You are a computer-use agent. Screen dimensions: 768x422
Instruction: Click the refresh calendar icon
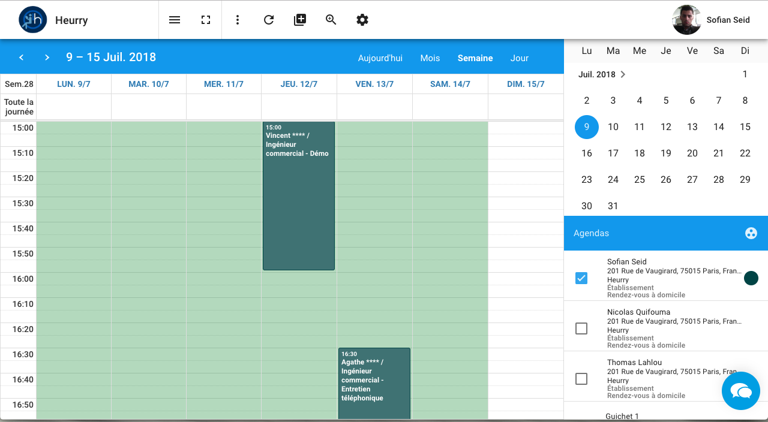(269, 20)
